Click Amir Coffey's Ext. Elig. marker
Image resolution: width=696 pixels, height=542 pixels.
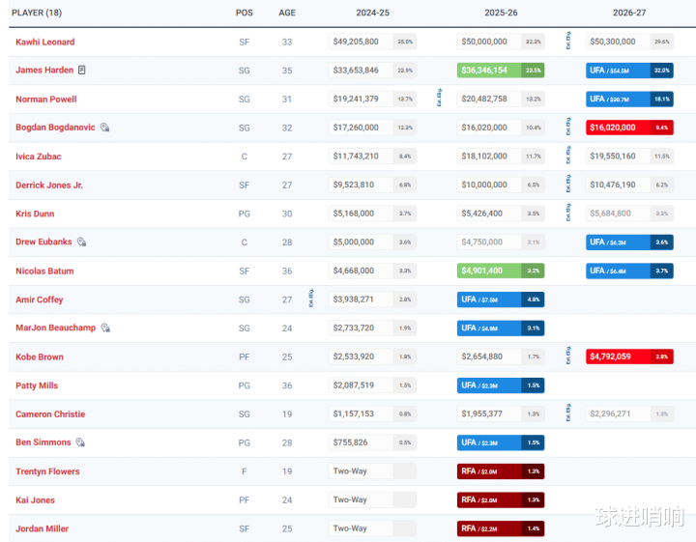point(310,299)
